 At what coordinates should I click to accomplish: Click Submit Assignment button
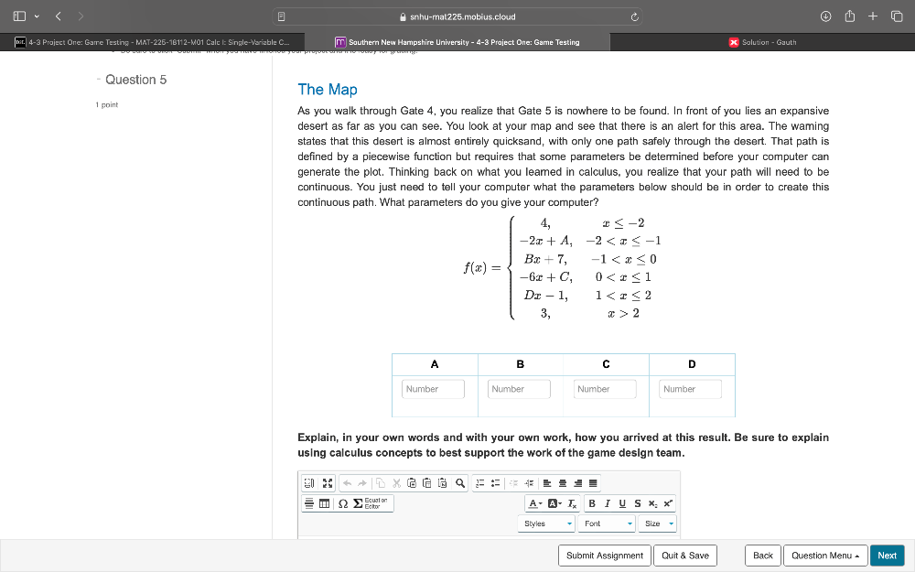pos(605,556)
